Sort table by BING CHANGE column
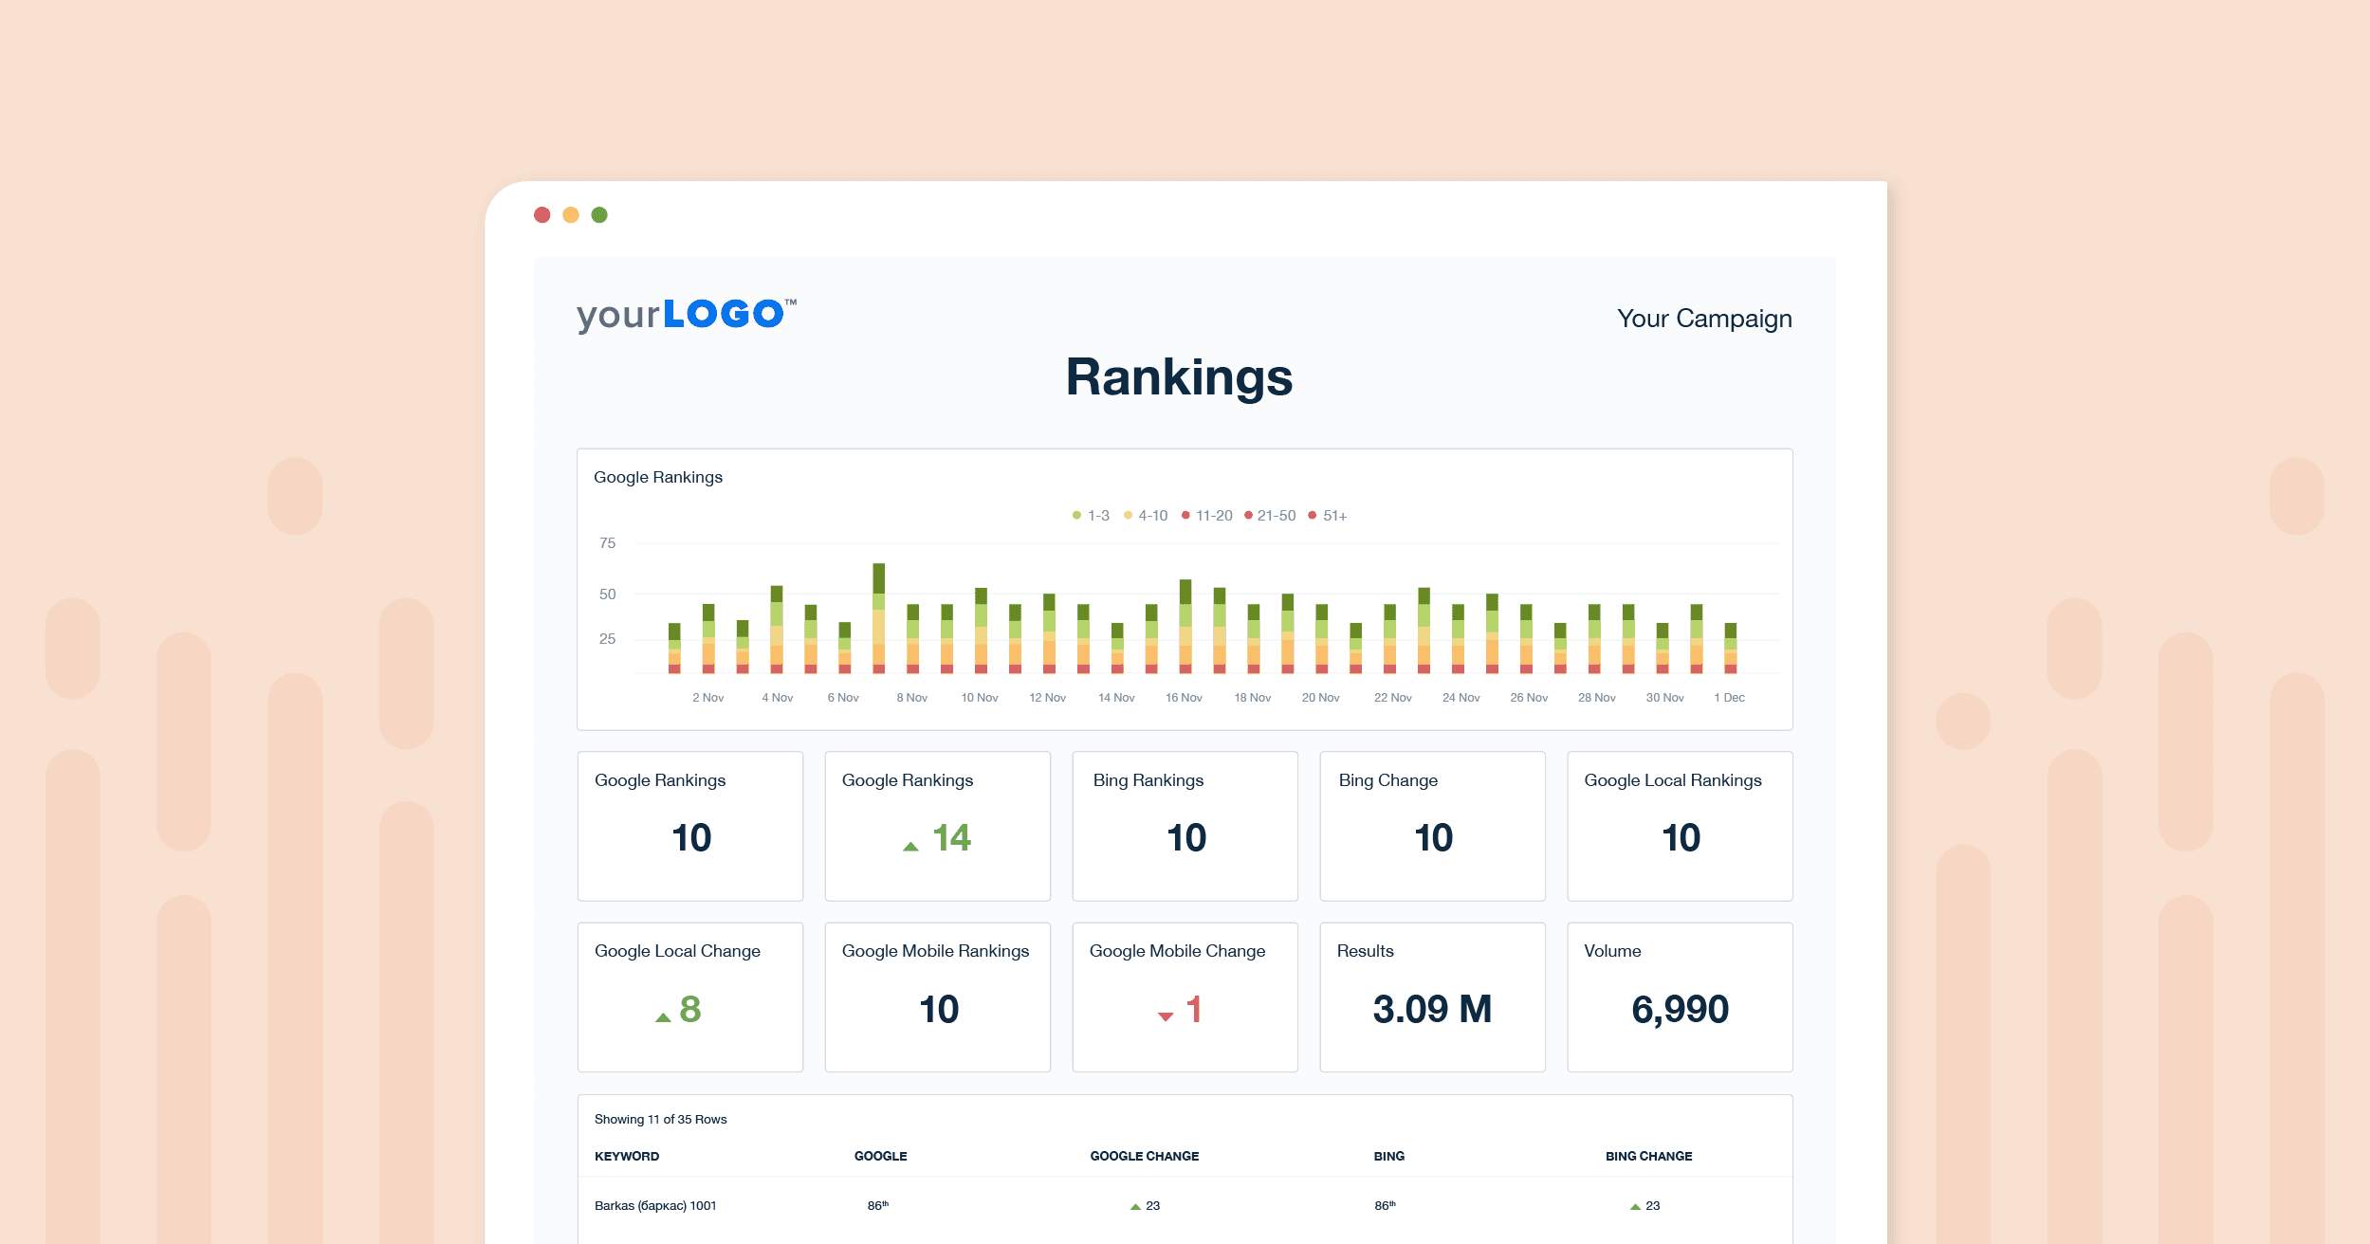This screenshot has height=1244, width=2370. [x=1647, y=1156]
